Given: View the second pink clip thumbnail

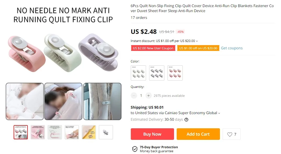Looking at the screenshot, I should tap(38, 132).
